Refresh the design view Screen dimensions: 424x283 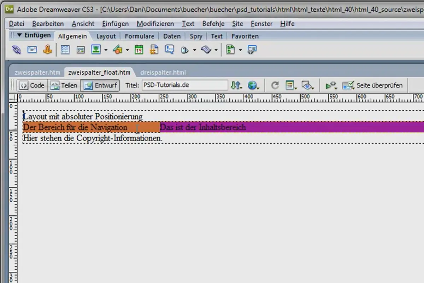coord(275,85)
